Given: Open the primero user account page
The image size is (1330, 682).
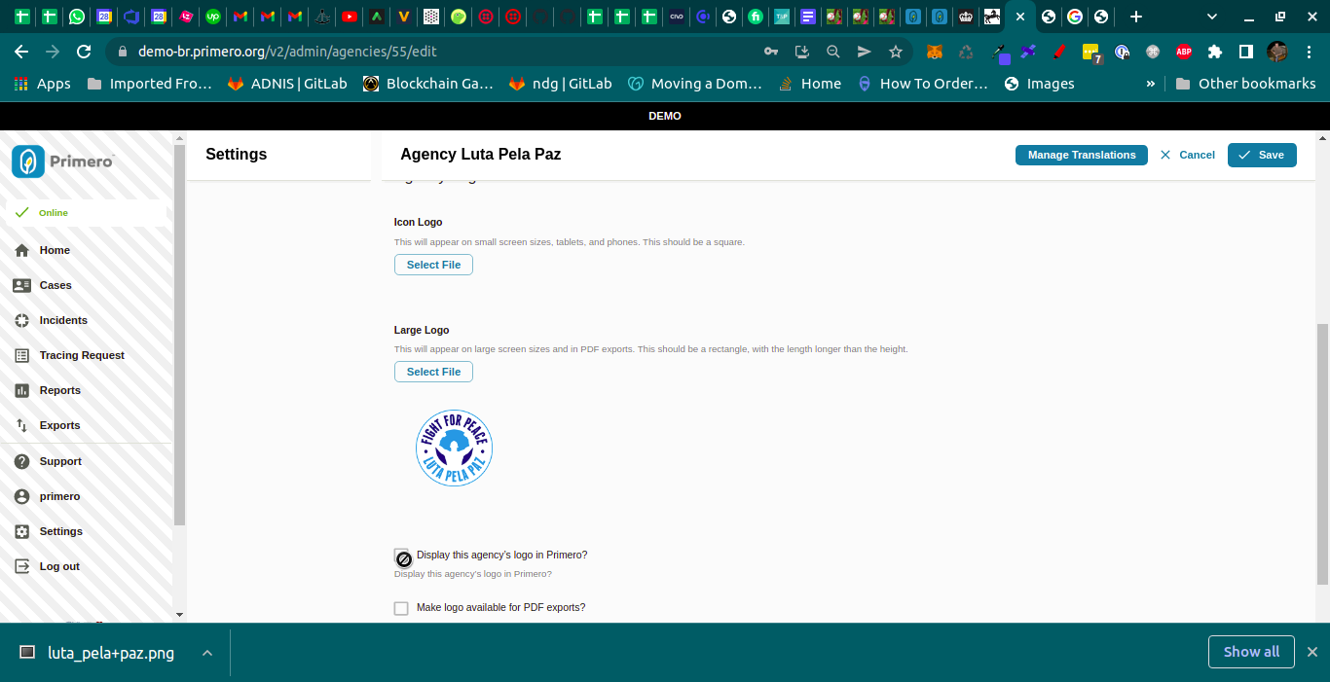Looking at the screenshot, I should 59,496.
